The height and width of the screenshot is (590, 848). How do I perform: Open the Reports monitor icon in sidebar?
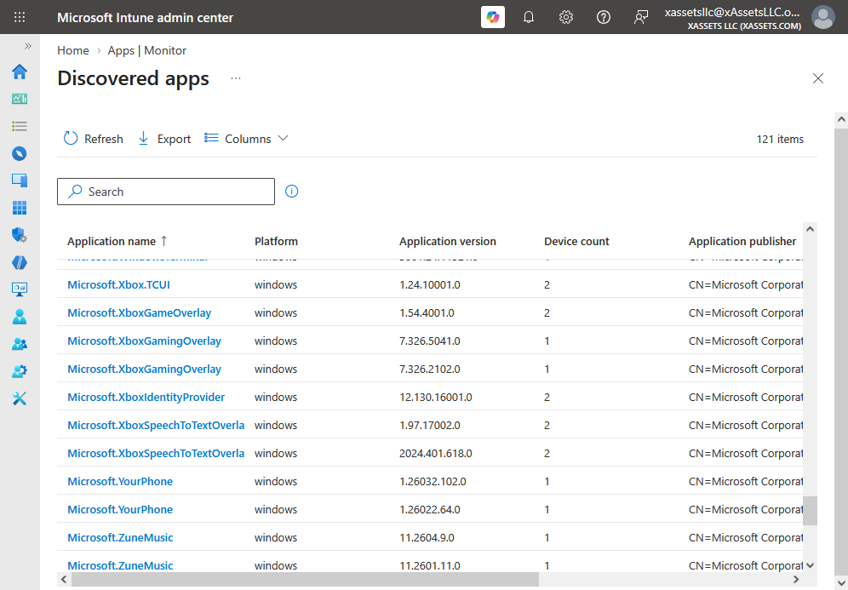click(20, 289)
